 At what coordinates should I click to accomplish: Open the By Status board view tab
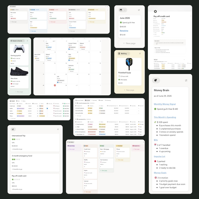click(71, 142)
